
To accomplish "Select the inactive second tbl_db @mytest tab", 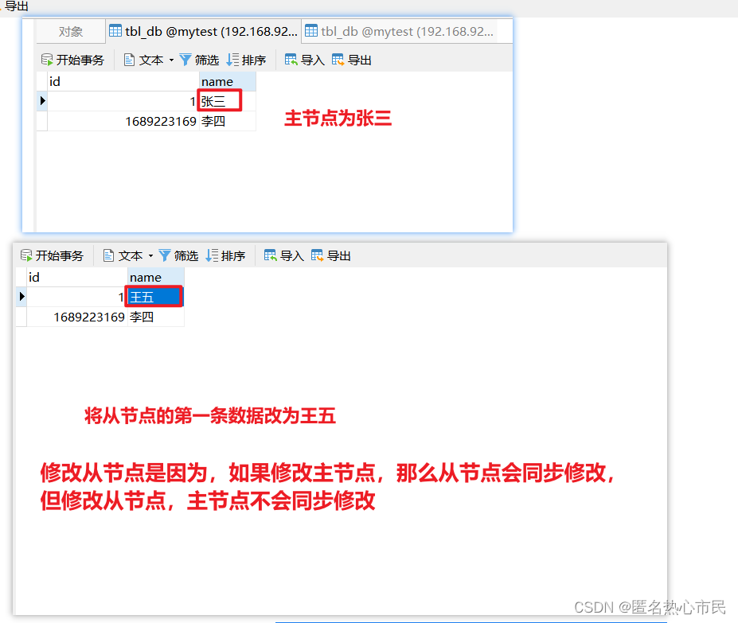I will [400, 32].
